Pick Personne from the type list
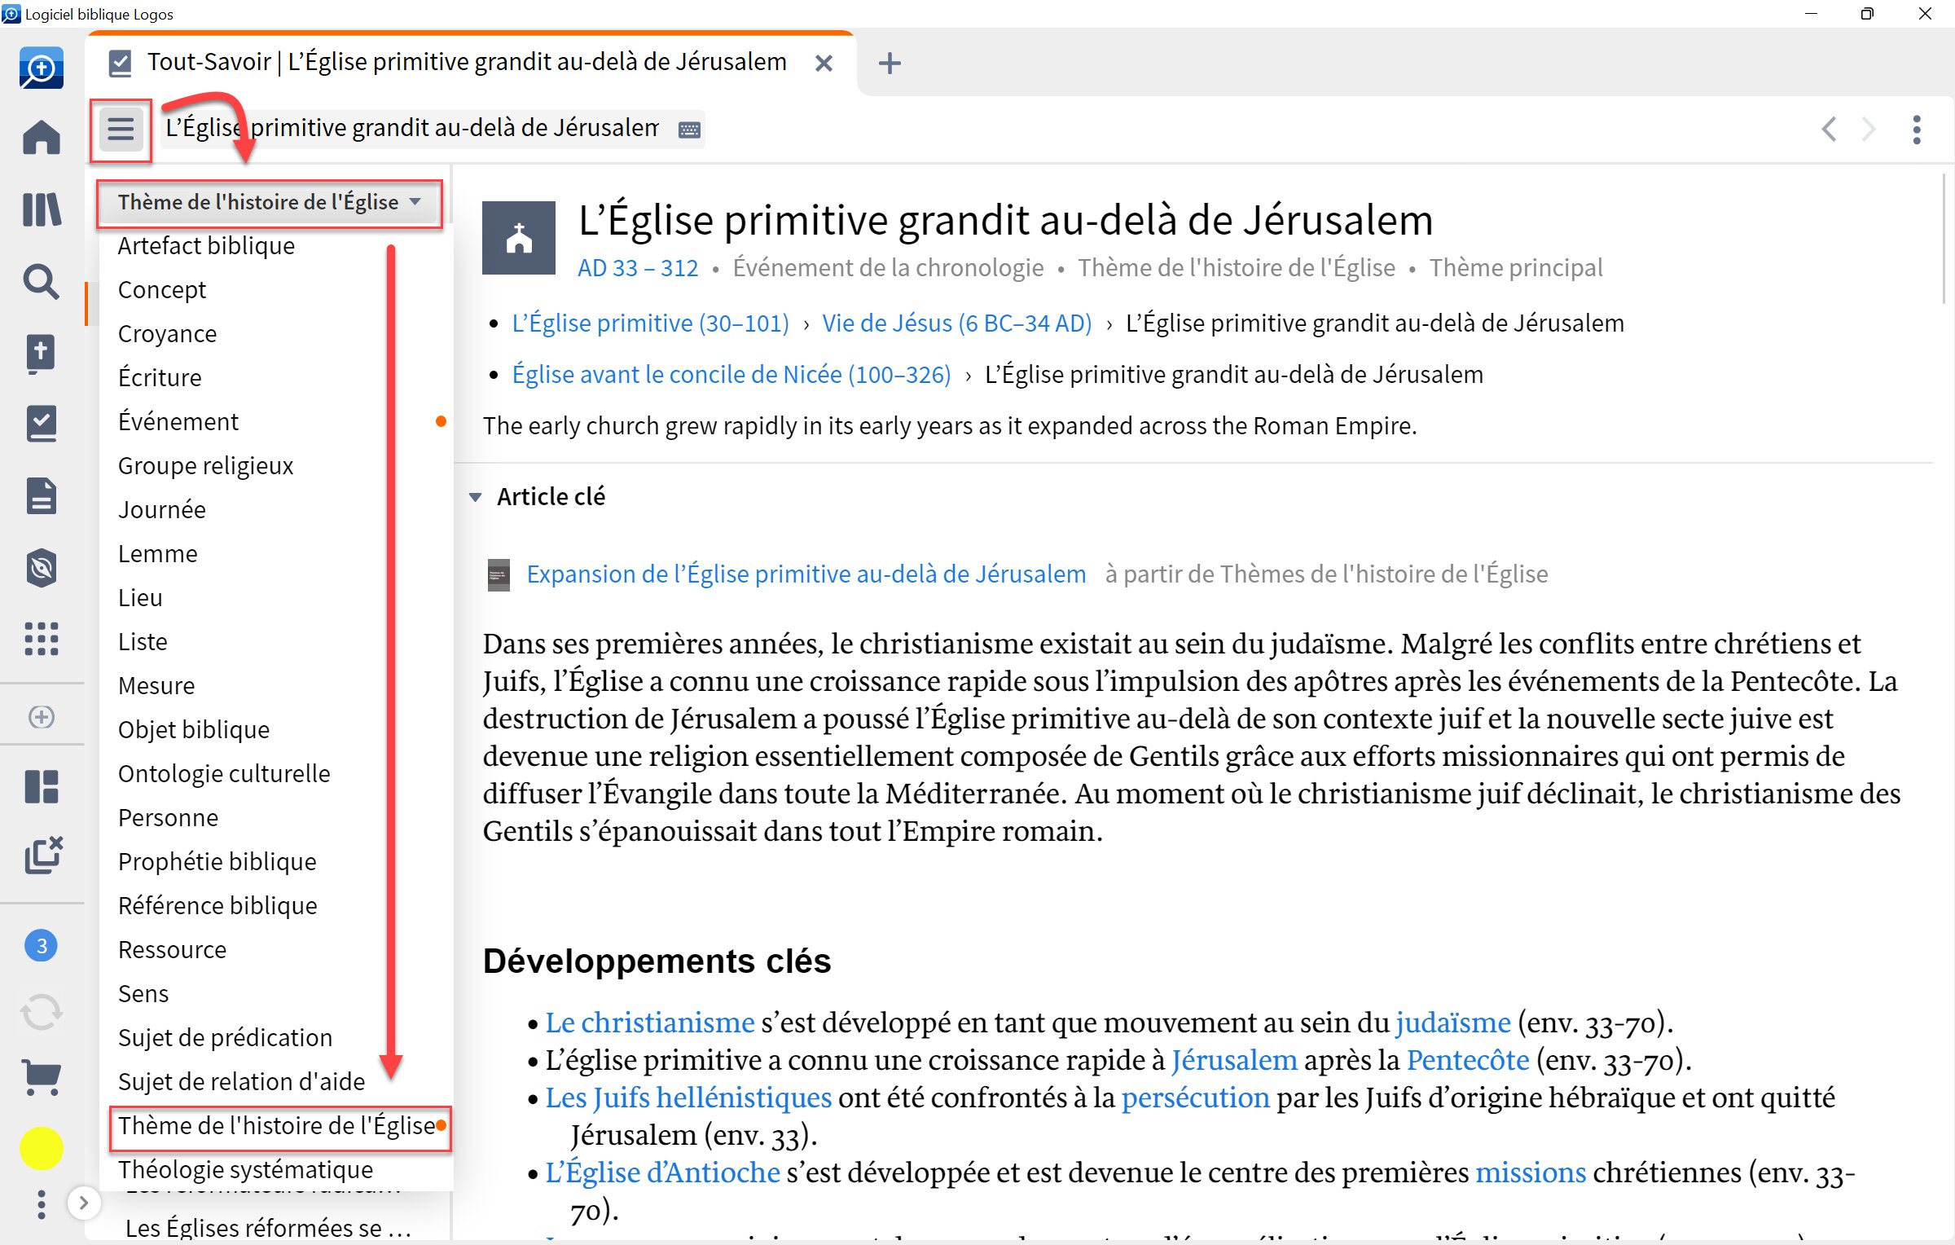Viewport: 1955px width, 1245px height. [x=168, y=817]
